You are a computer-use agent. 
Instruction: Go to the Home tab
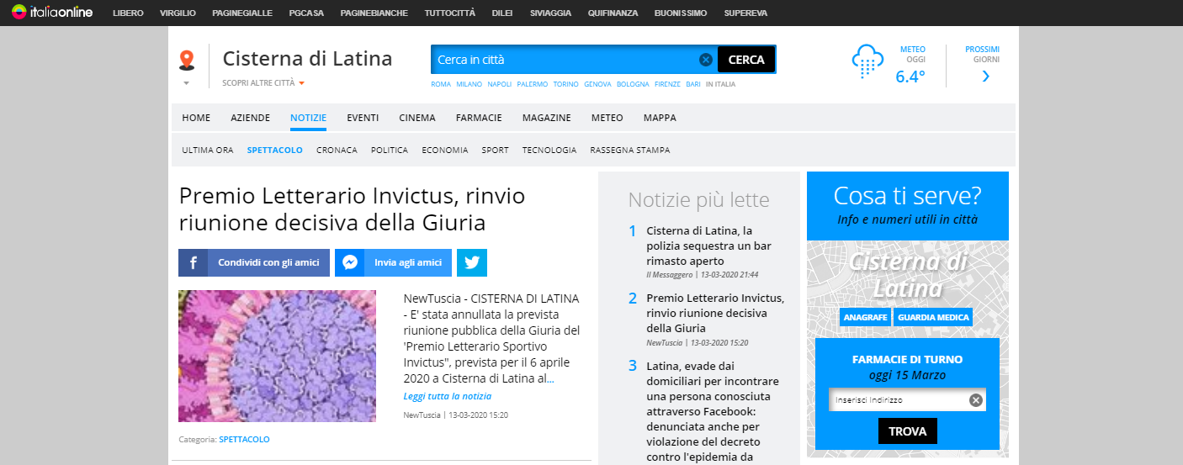(196, 118)
